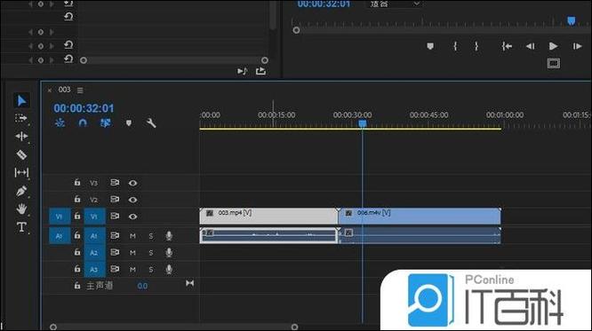Viewport: 592px width, 331px height.
Task: Close the 003 sequence tab
Action: tap(50, 91)
